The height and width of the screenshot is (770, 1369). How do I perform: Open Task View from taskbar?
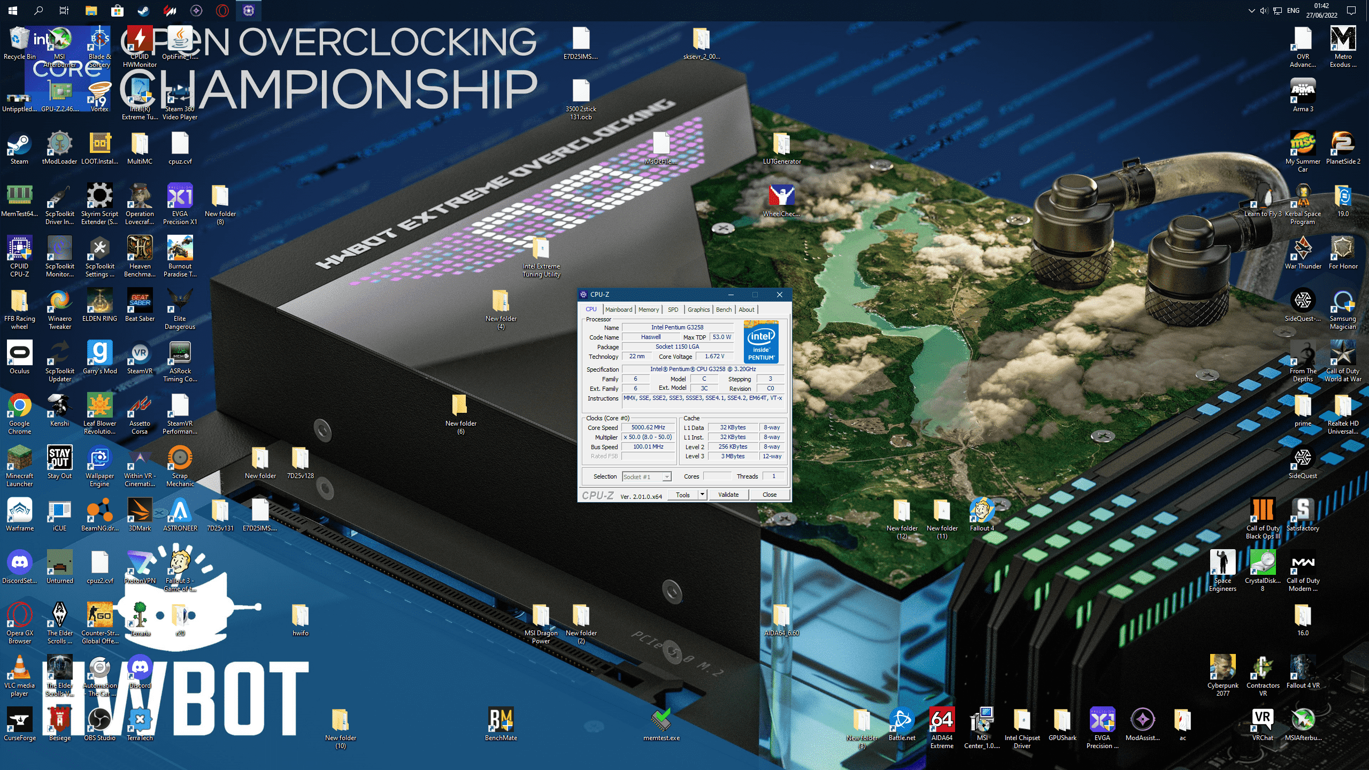click(x=64, y=10)
